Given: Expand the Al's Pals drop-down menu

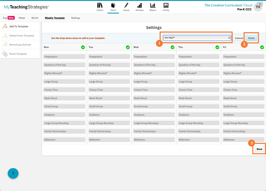Looking at the screenshot, I should (x=197, y=38).
